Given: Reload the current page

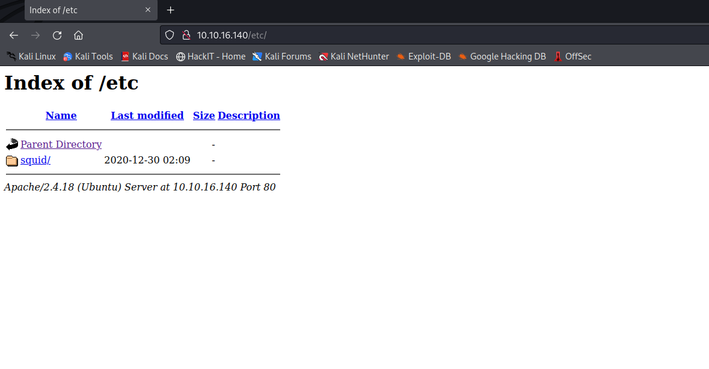Looking at the screenshot, I should (57, 35).
